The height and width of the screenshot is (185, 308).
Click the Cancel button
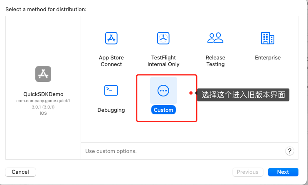(x=20, y=172)
